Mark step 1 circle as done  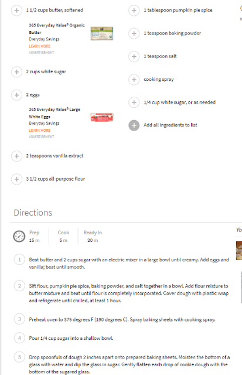pos(19,260)
